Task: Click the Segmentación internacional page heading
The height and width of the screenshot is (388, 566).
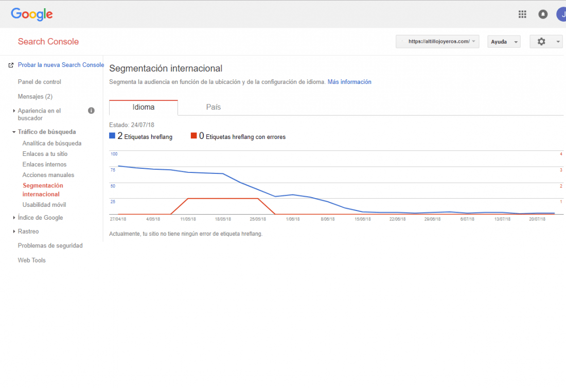Action: 166,68
